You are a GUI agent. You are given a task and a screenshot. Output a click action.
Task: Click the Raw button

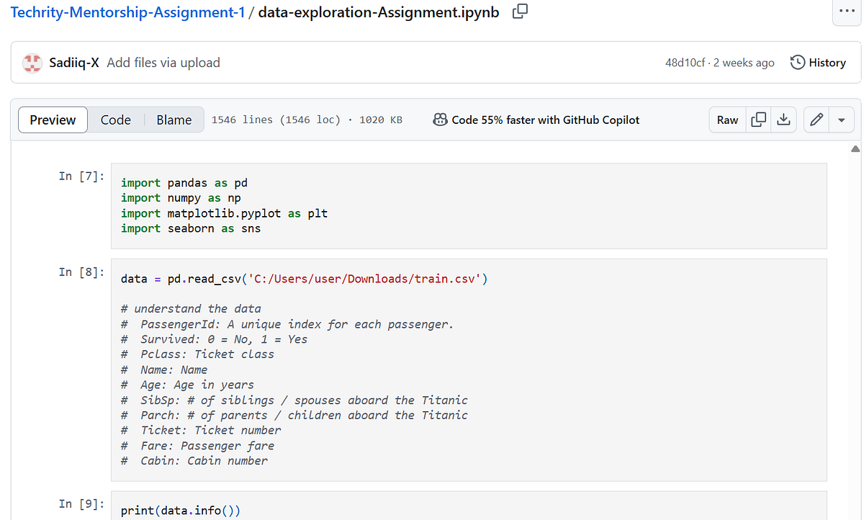coord(726,120)
